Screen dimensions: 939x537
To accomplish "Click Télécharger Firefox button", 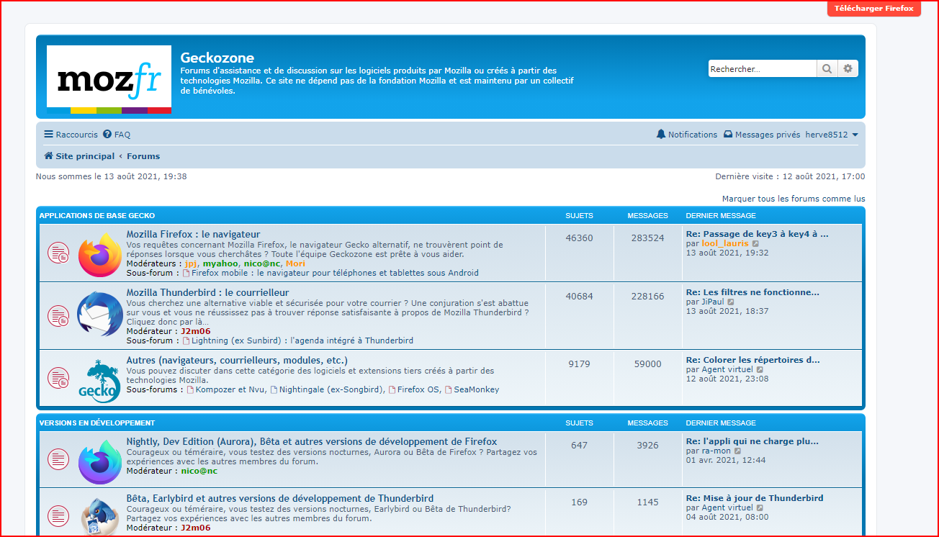I will point(874,9).
